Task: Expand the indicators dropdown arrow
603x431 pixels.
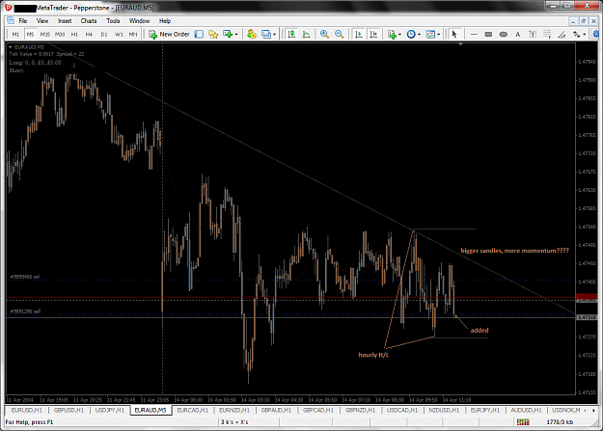Action: (400, 34)
